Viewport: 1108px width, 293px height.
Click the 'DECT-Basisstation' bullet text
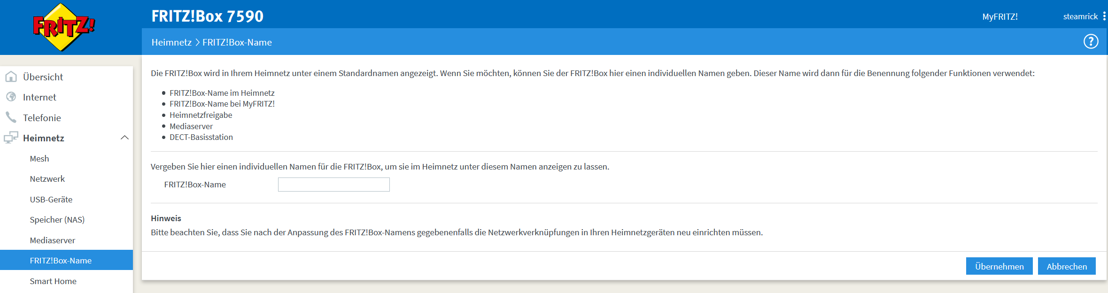click(x=201, y=137)
